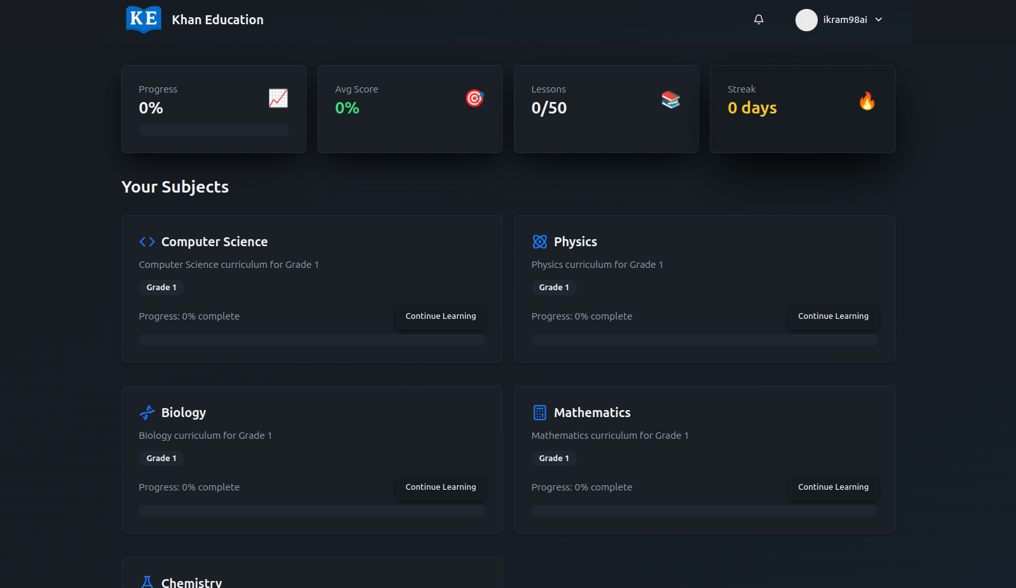Viewport: 1016px width, 588px height.
Task: Select the Mathematics card title
Action: point(592,413)
